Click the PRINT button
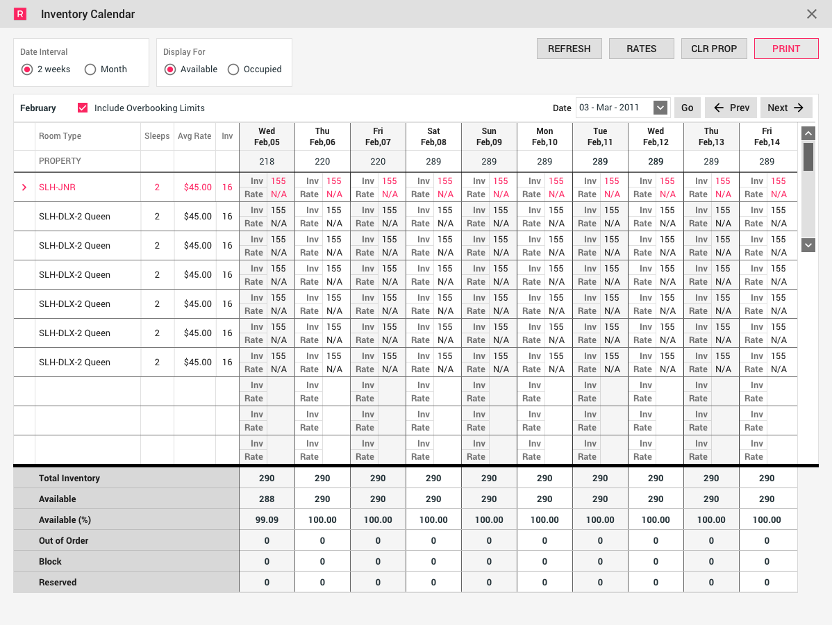The height and width of the screenshot is (625, 832). (x=786, y=49)
